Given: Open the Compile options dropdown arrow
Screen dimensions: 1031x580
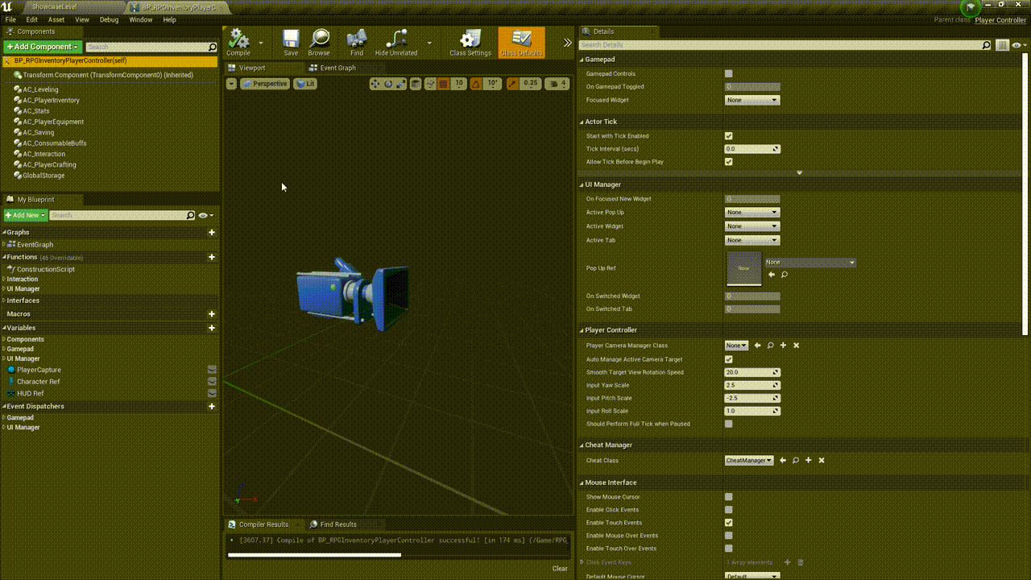Looking at the screenshot, I should coord(261,43).
